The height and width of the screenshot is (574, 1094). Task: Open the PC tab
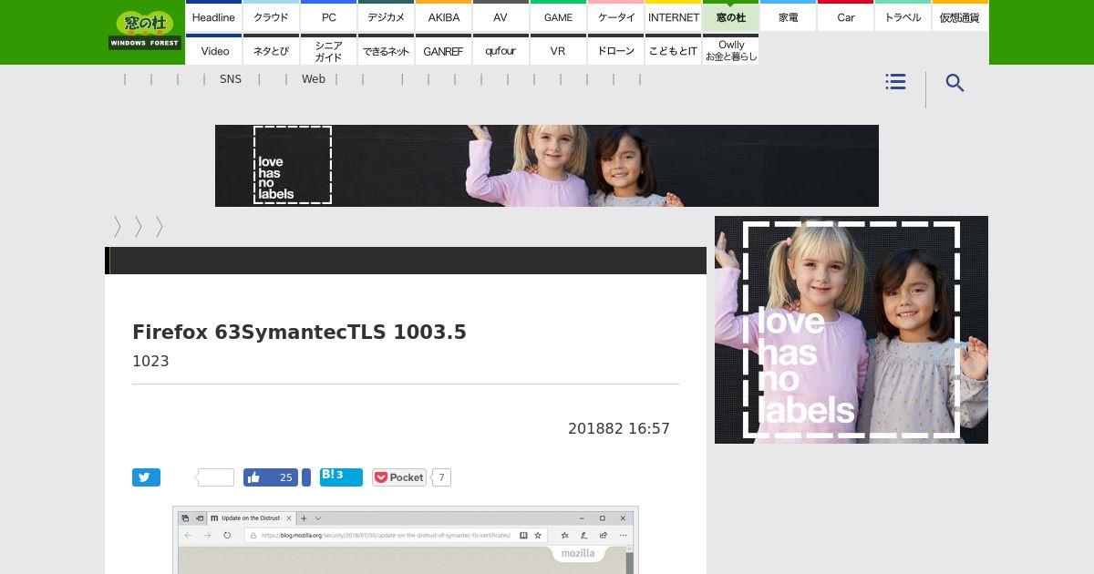point(328,16)
